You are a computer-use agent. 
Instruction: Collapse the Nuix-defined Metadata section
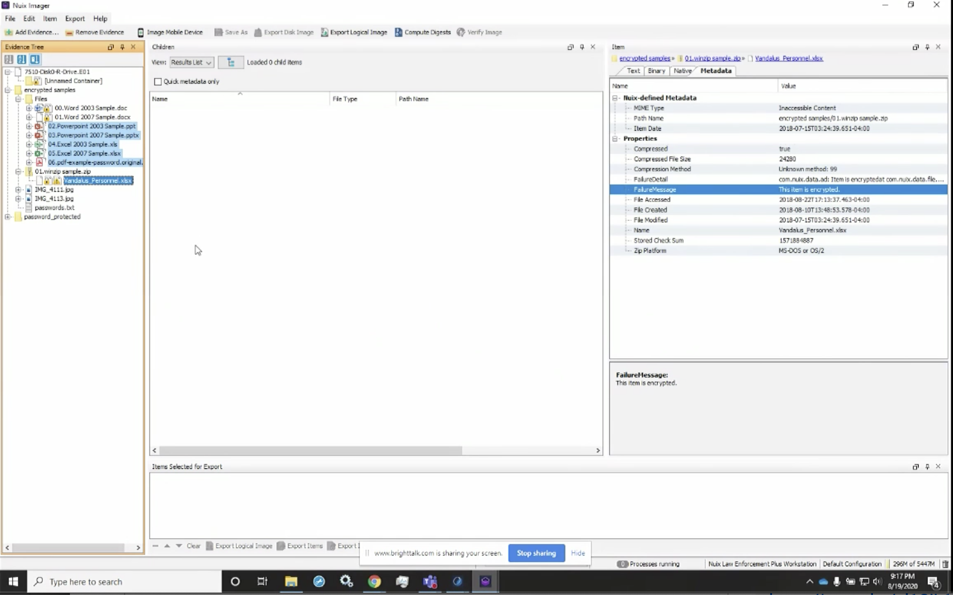pos(615,97)
